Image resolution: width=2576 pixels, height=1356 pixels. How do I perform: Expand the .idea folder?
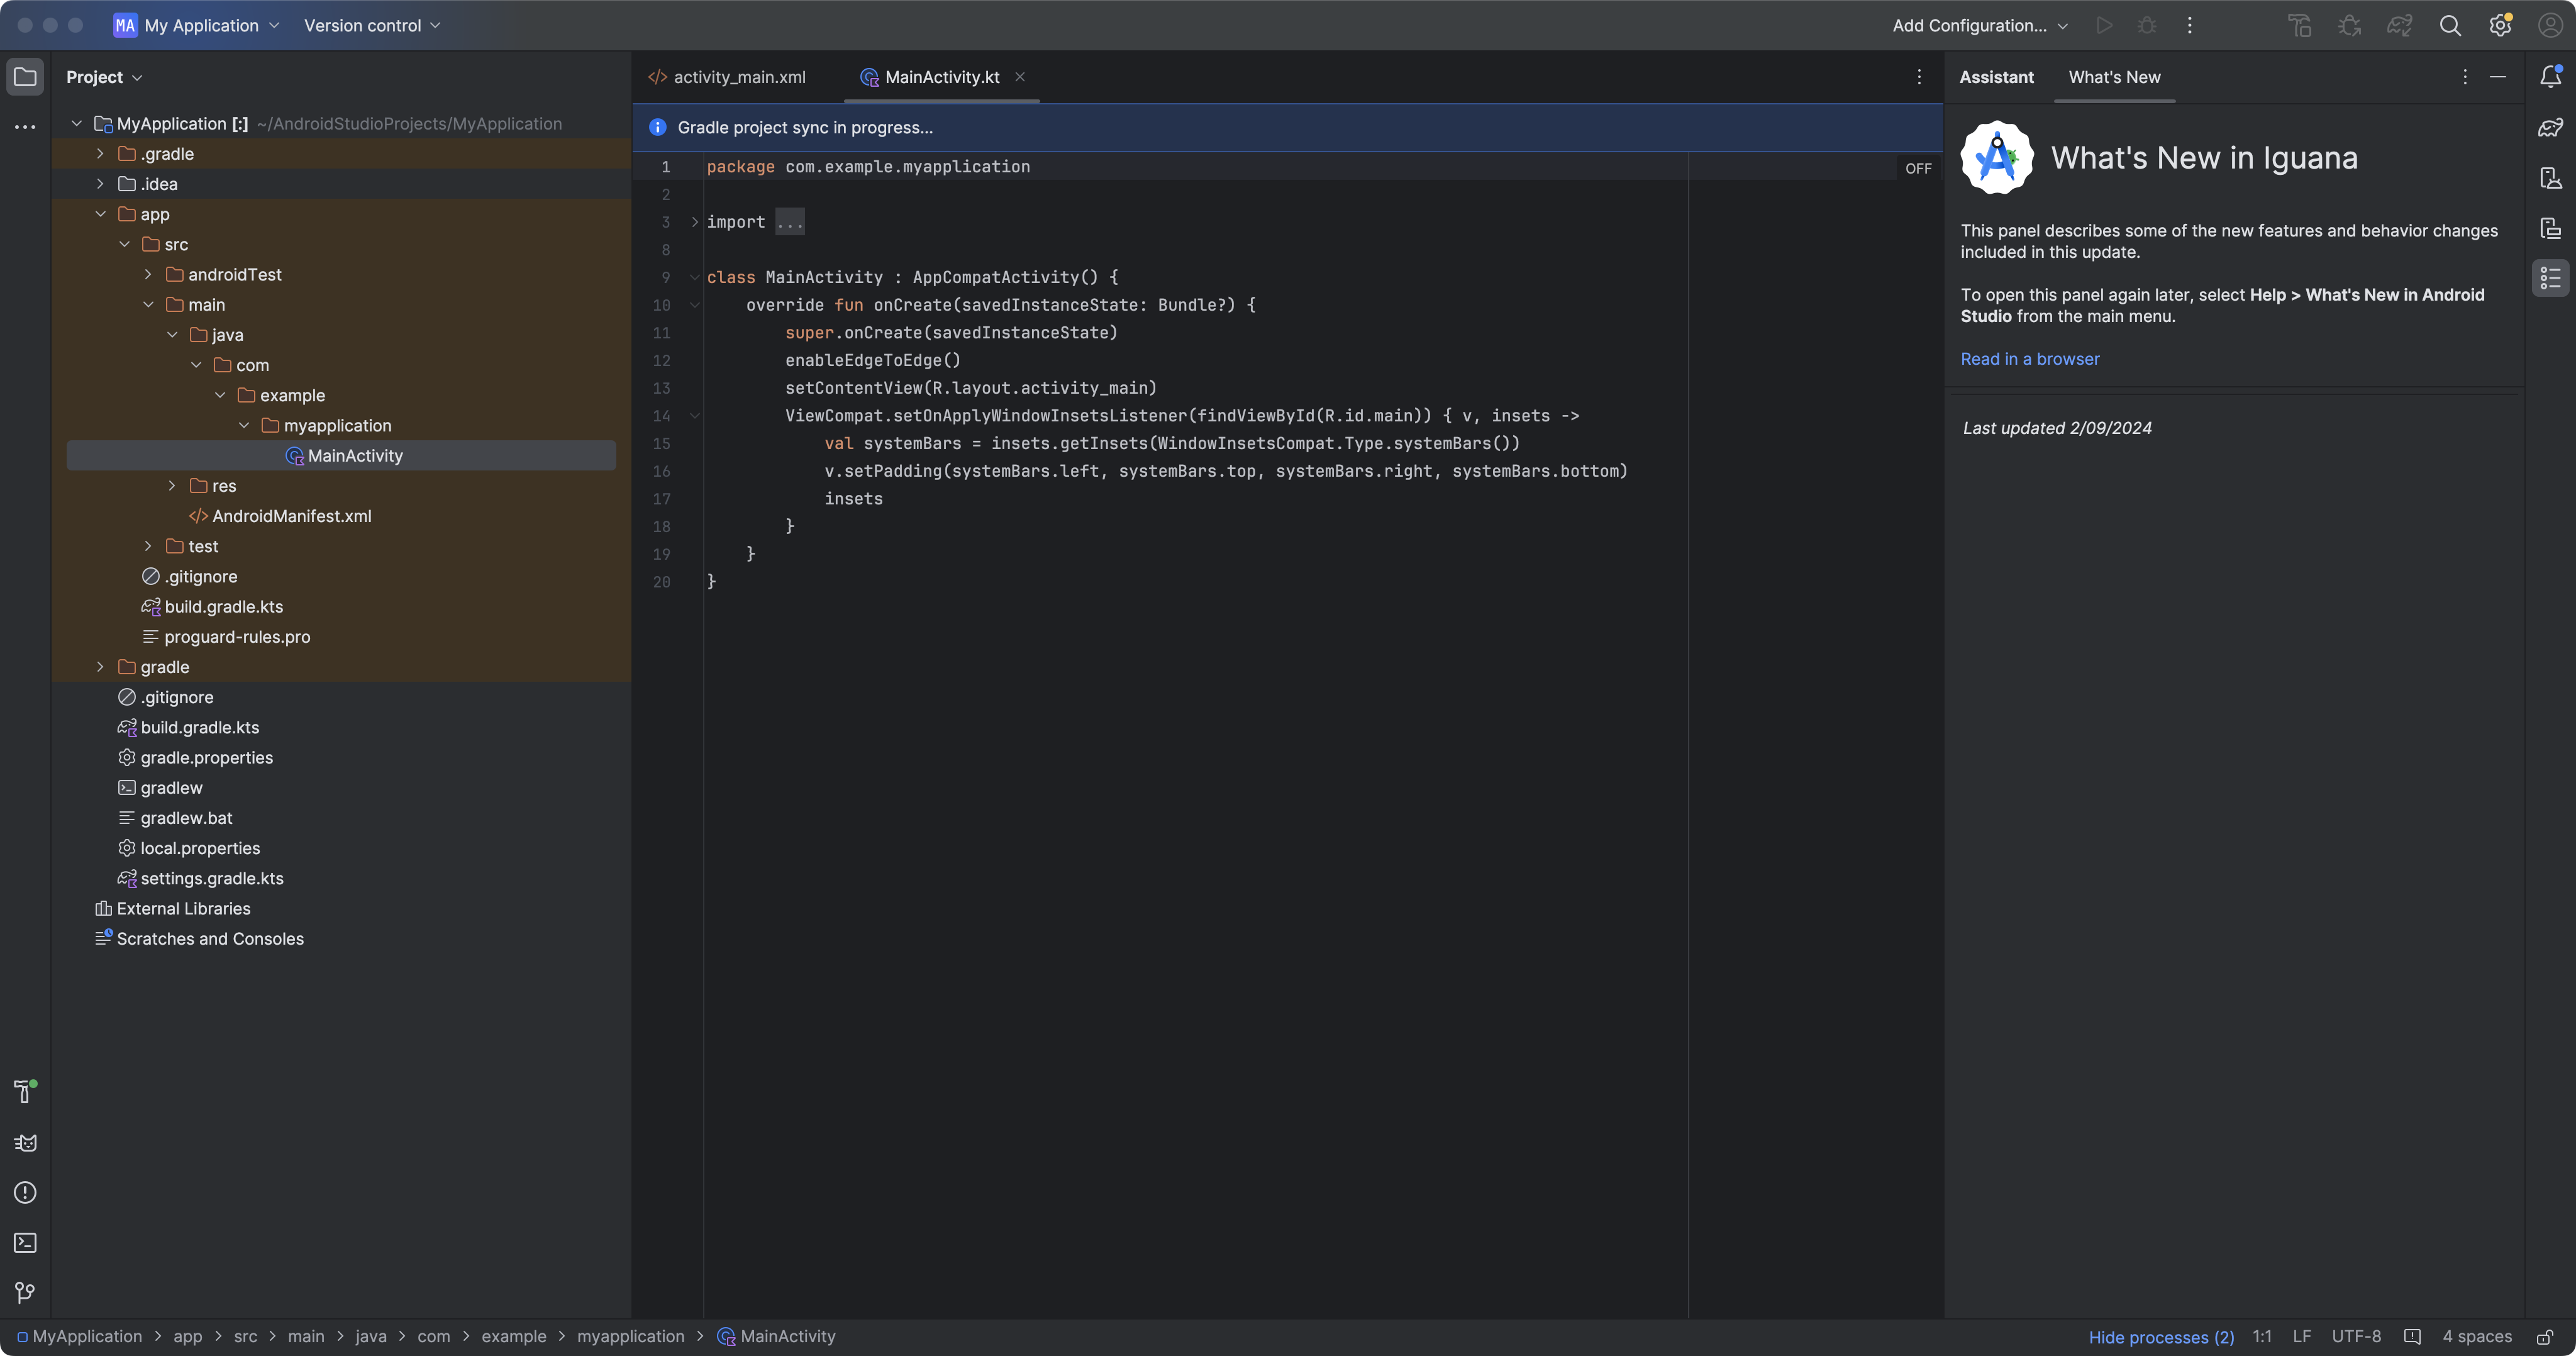coord(100,184)
